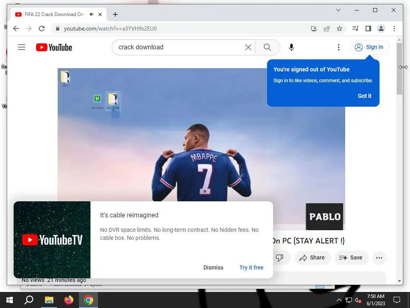Open media controls in Chrome toolbar
Screen dimensions: 410x308
(355, 28)
